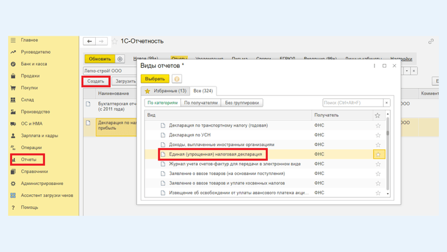Open the three-dot menu in Виды отчетов dialog

[x=374, y=66]
